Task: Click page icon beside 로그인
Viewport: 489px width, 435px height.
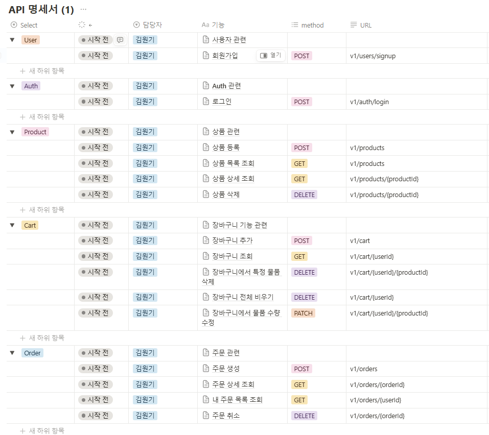Action: tap(206, 101)
